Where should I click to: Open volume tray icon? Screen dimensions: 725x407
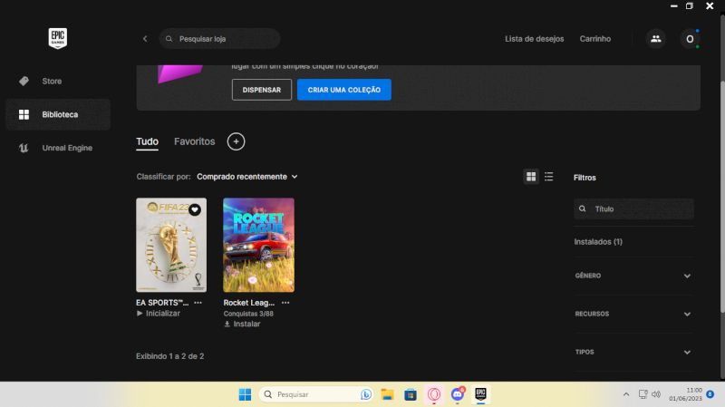tap(656, 394)
